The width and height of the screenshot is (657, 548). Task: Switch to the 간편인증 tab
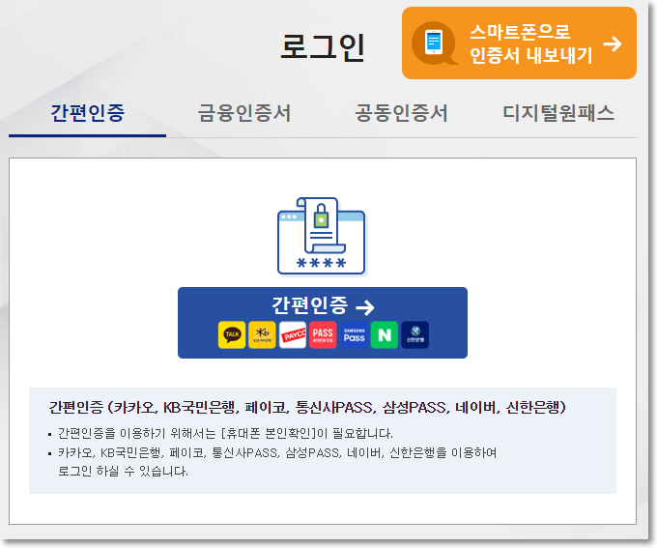click(87, 112)
